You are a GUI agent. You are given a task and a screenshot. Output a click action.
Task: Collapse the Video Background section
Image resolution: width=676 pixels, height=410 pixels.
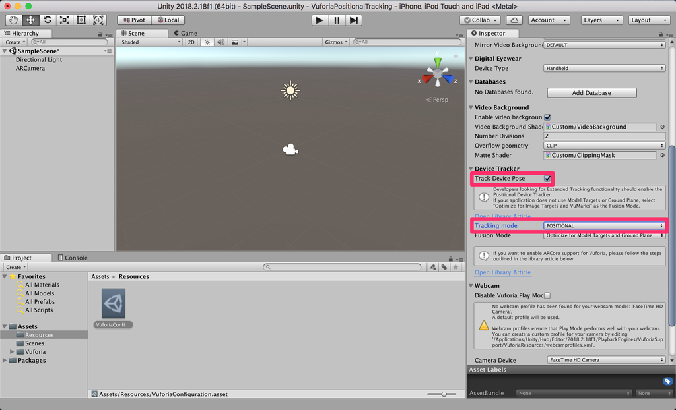click(x=471, y=107)
